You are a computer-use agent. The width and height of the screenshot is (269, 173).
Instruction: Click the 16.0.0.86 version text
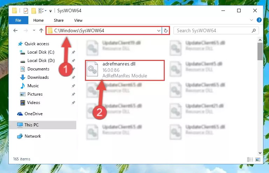(111, 70)
